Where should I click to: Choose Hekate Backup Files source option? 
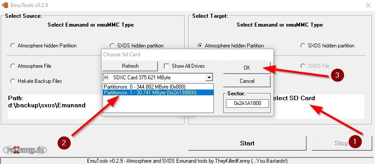(13, 81)
